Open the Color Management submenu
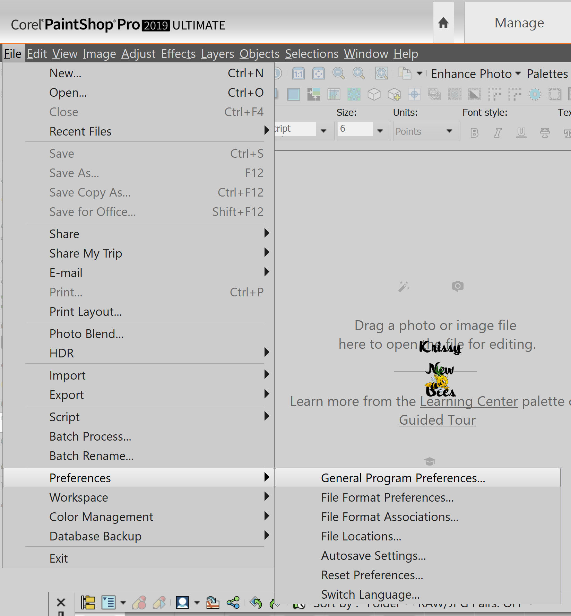The width and height of the screenshot is (571, 616). click(x=139, y=517)
